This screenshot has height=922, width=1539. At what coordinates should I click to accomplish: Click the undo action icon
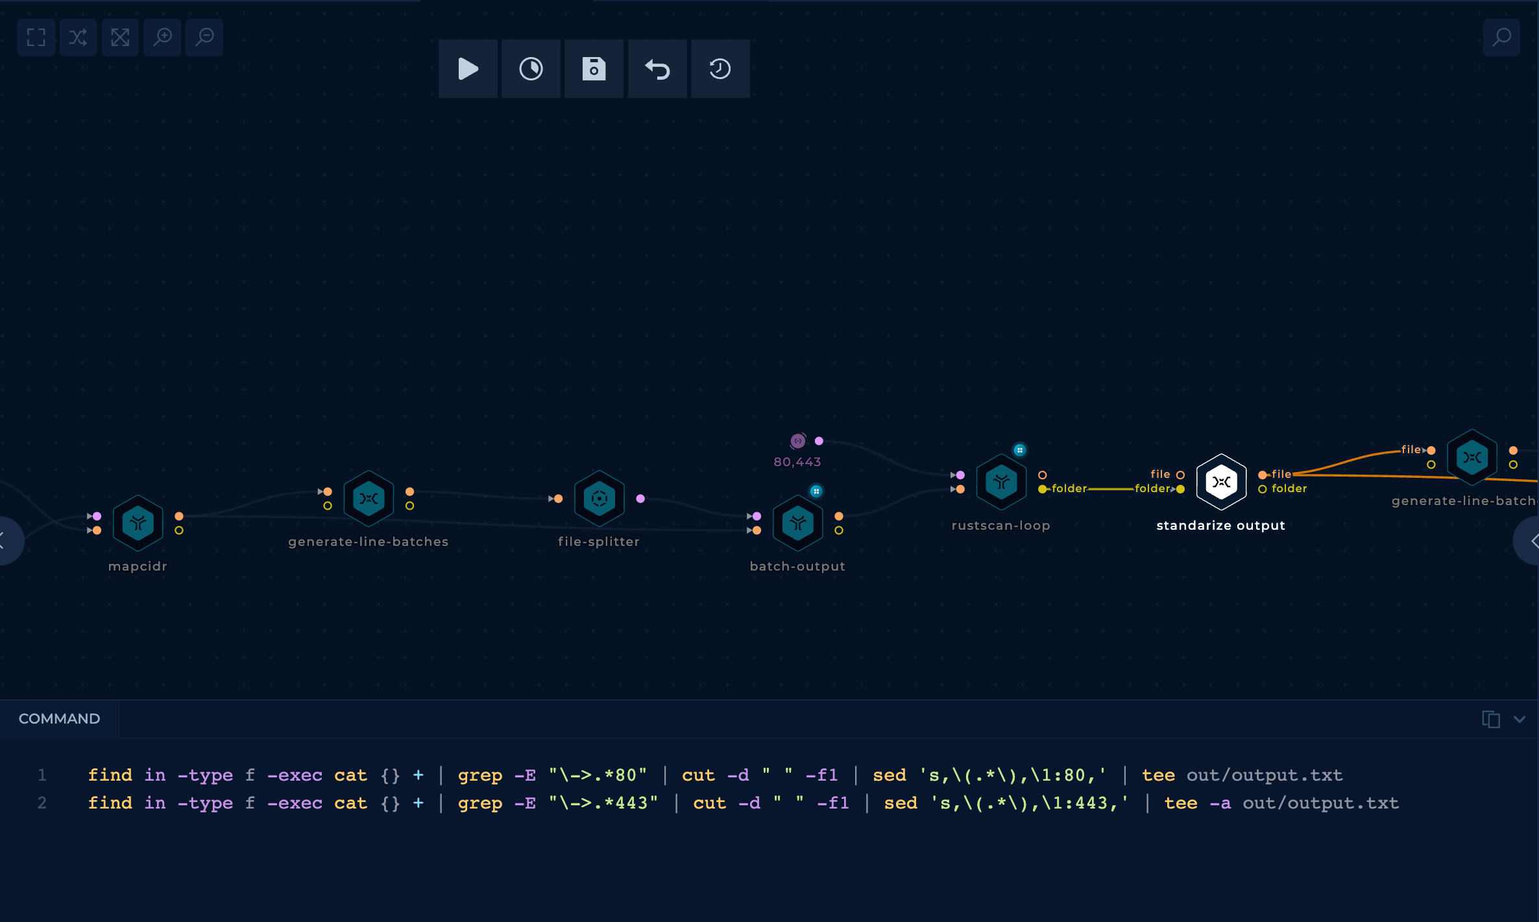tap(657, 69)
